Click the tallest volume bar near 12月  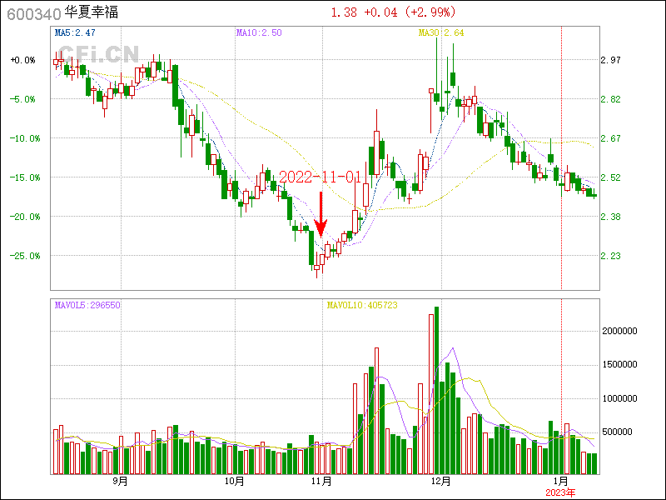(436, 392)
